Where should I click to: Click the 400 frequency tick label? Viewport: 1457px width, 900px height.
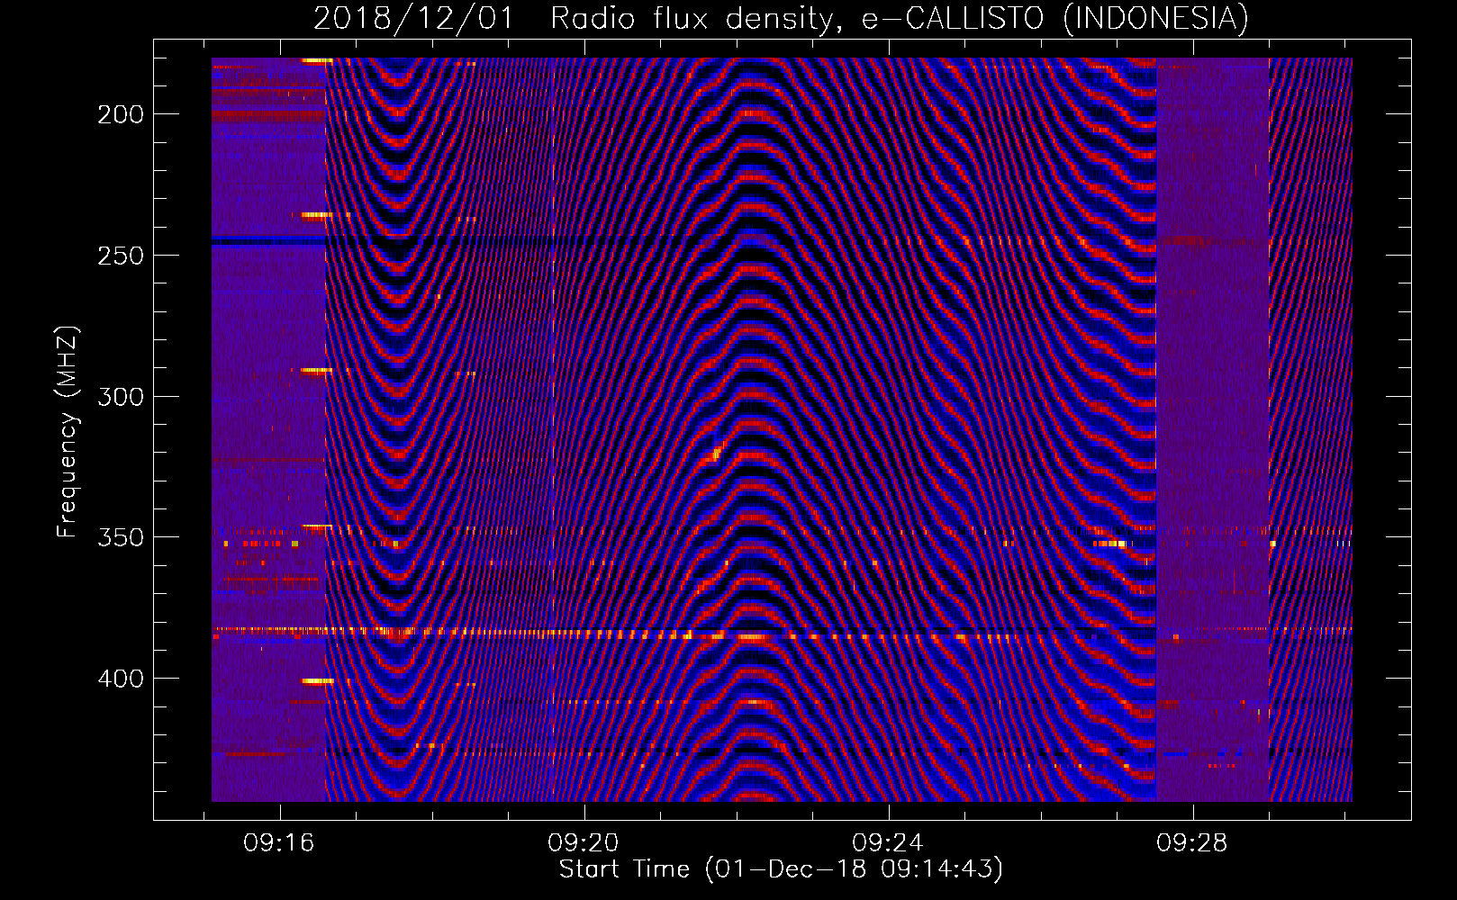click(121, 679)
